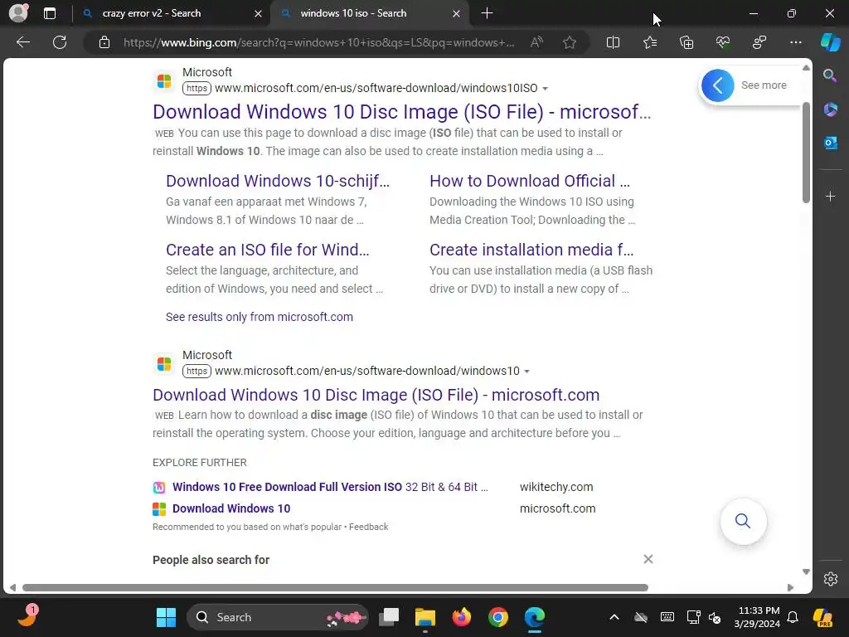This screenshot has width=849, height=637.
Task: Click the scroll right arrow
Action: 790,588
